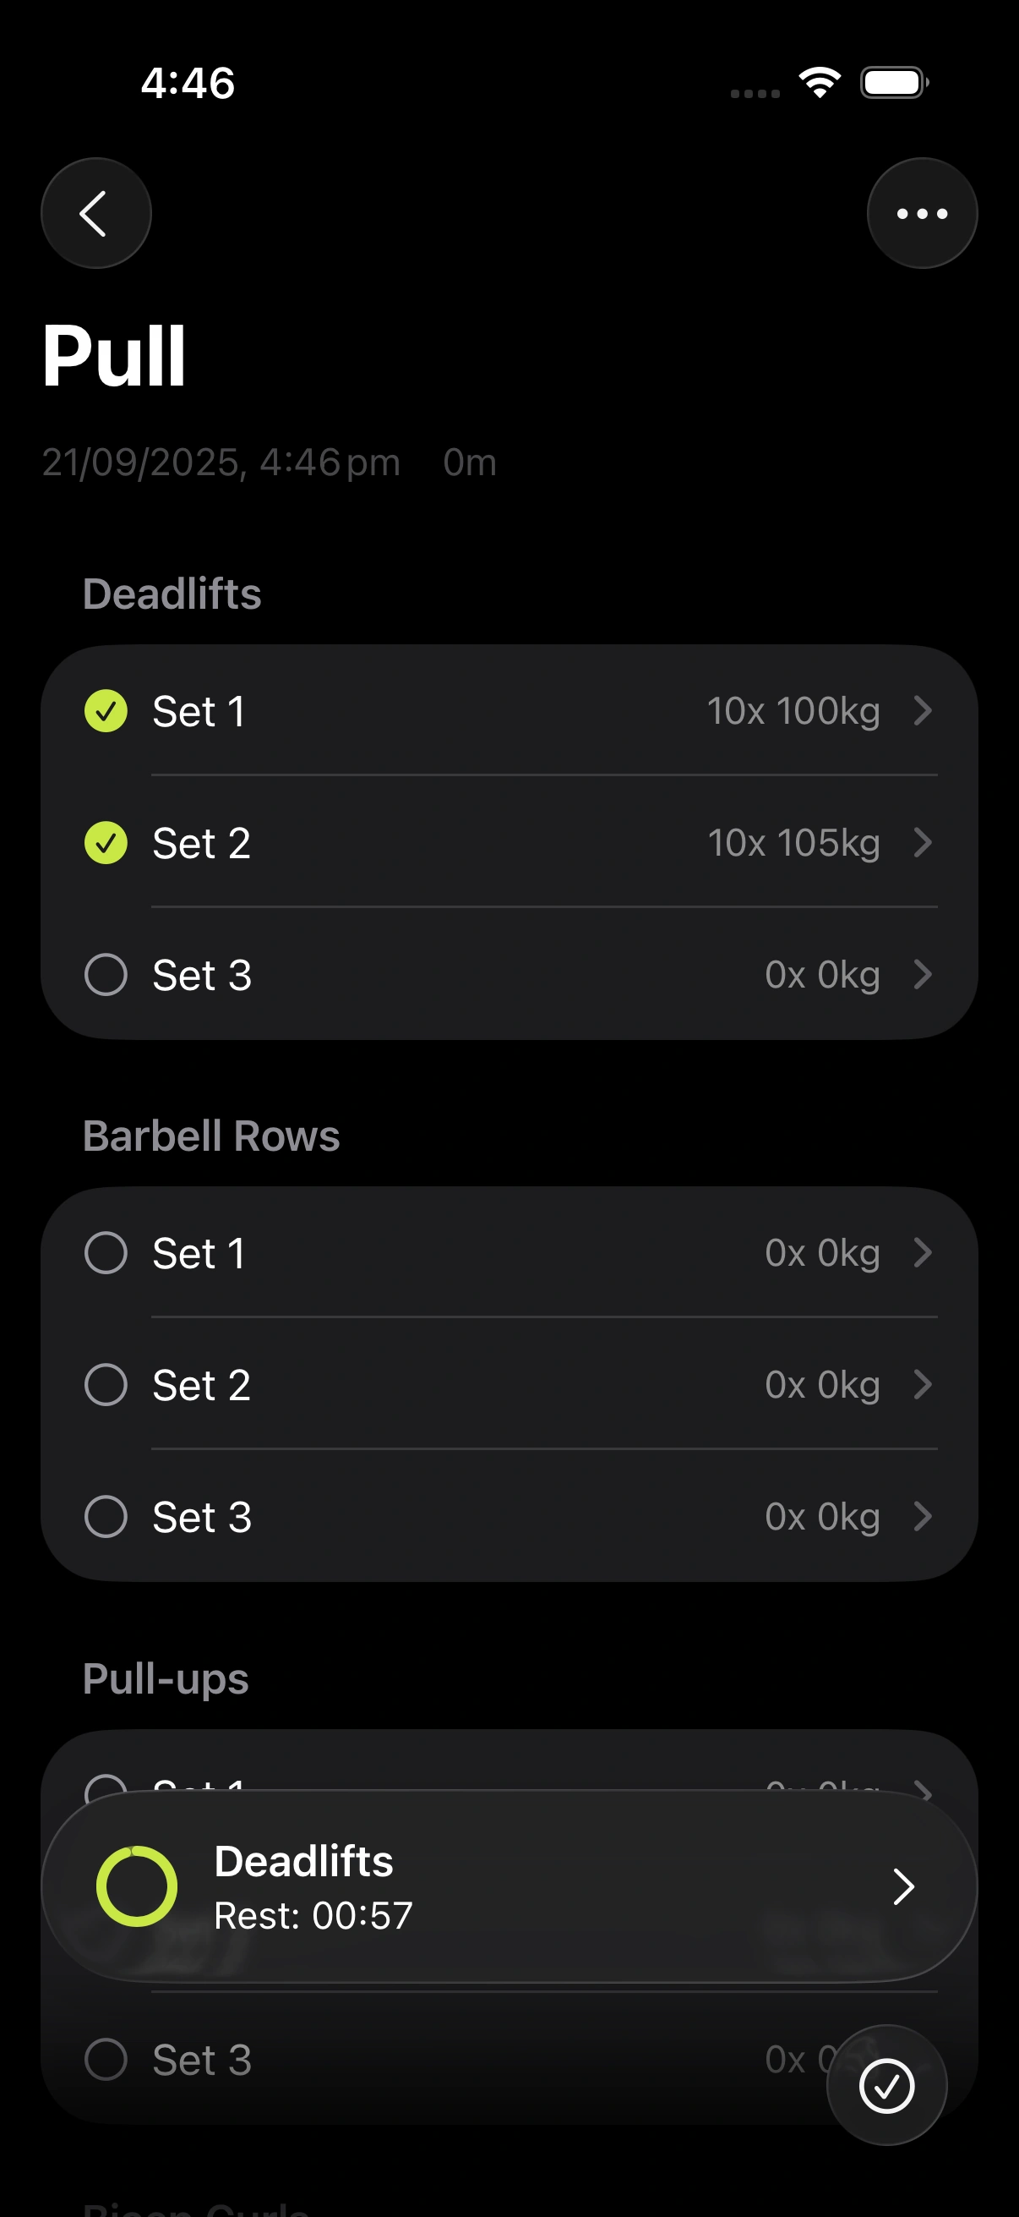Open Barbell Rows Set 3 0x 0kg entry
The image size is (1019, 2217).
[821, 1516]
